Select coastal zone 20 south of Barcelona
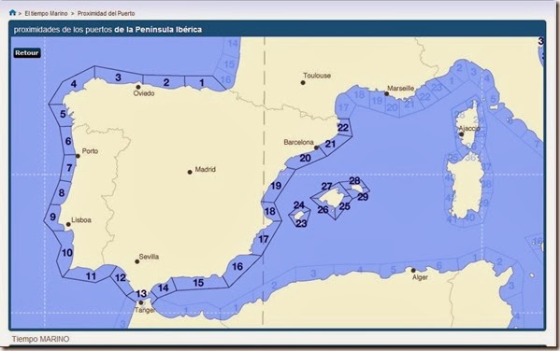This screenshot has width=560, height=351. pyautogui.click(x=305, y=159)
